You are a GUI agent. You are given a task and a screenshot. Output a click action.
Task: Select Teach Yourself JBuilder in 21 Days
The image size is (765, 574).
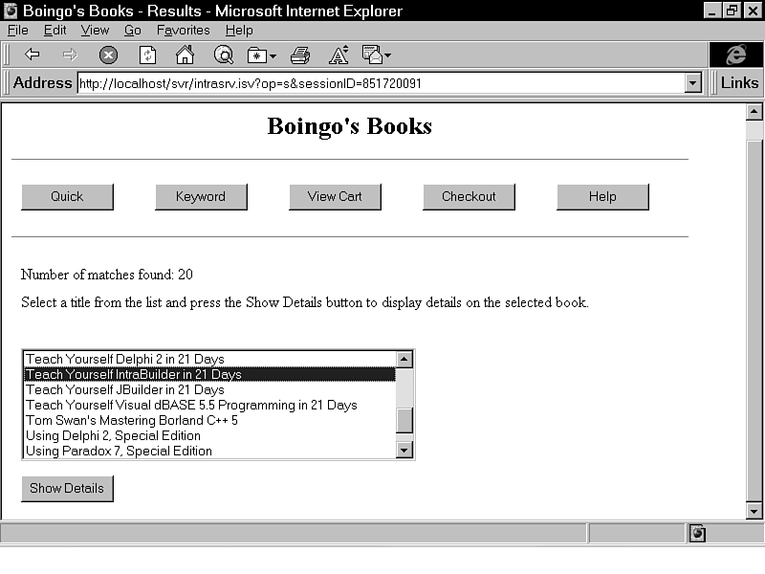click(209, 389)
